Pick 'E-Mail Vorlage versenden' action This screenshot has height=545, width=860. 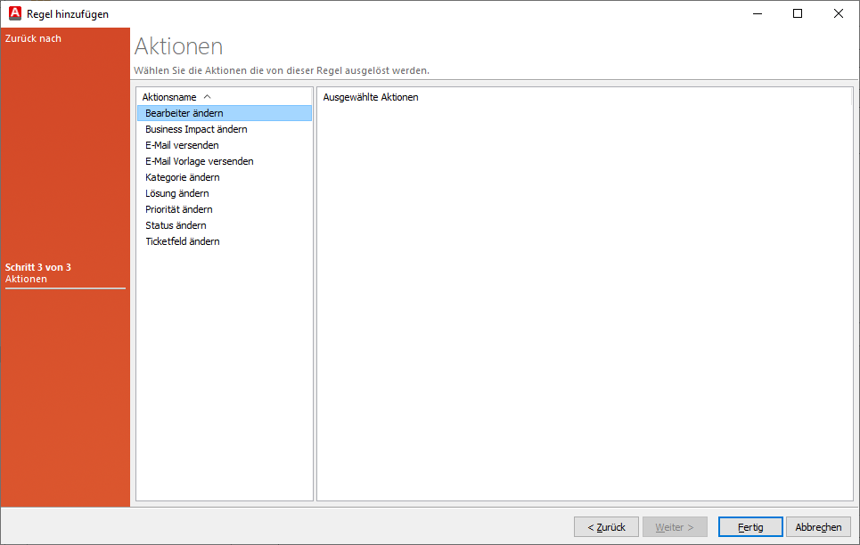pyautogui.click(x=200, y=161)
